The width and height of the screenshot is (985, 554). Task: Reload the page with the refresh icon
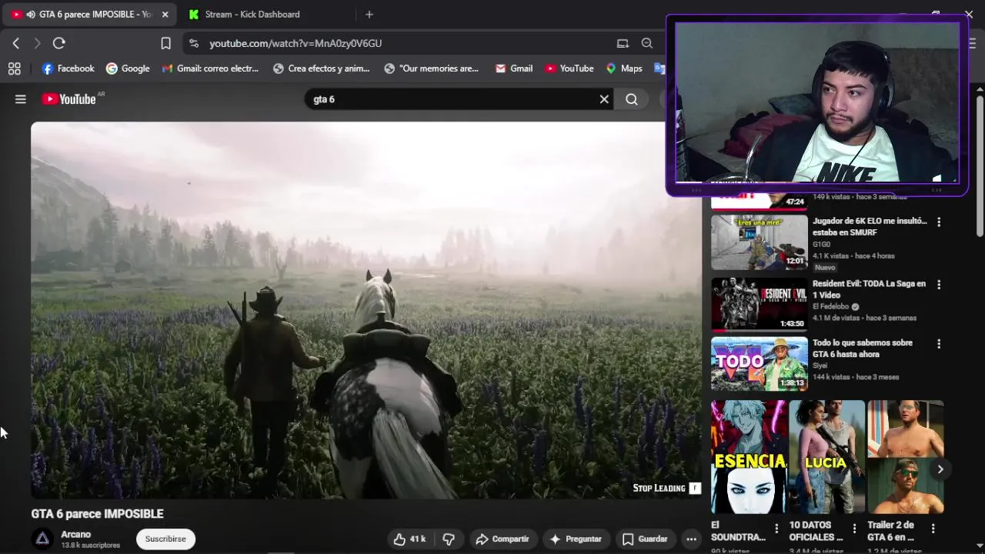pos(59,43)
